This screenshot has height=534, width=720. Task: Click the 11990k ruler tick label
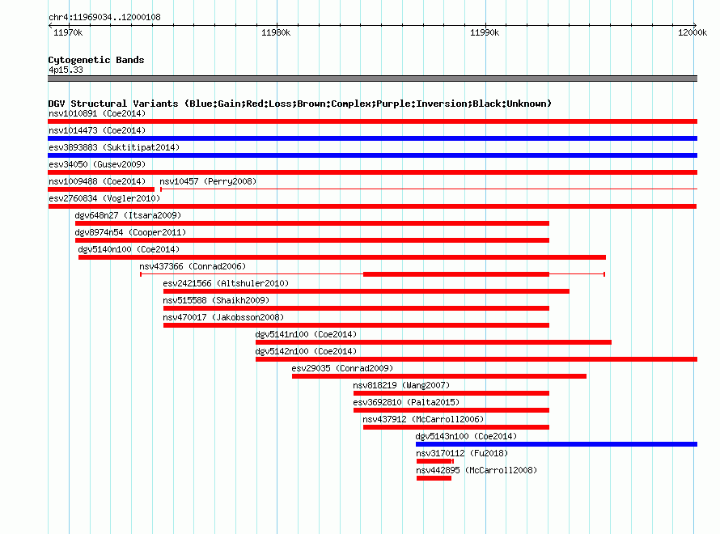[485, 32]
